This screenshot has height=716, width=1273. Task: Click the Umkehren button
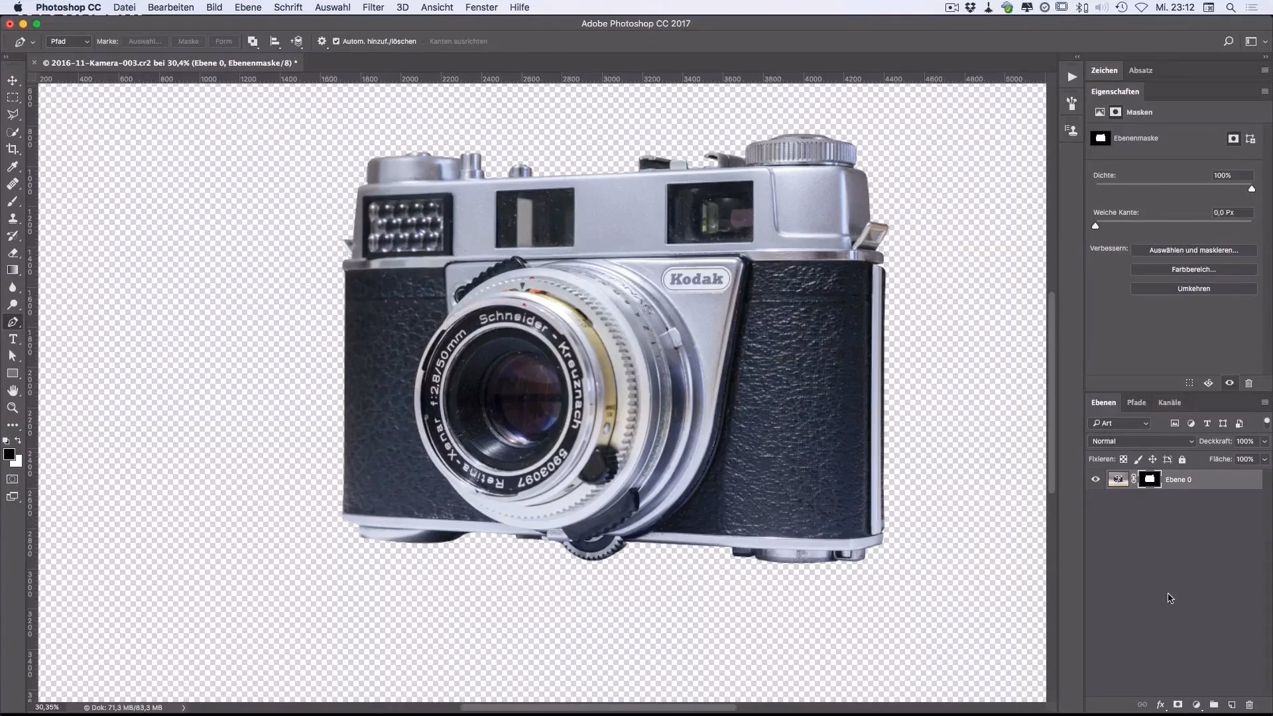point(1193,288)
